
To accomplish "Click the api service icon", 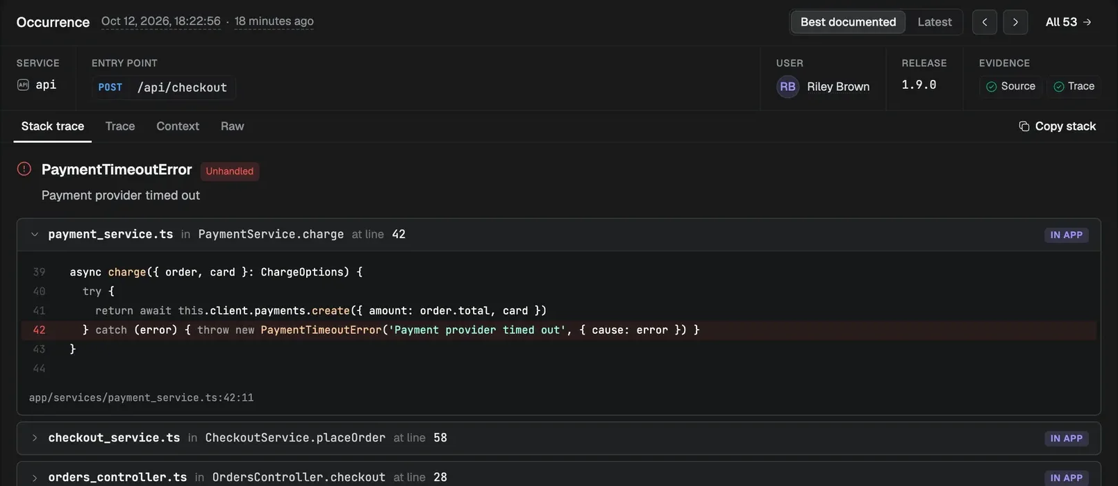I will 23,85.
